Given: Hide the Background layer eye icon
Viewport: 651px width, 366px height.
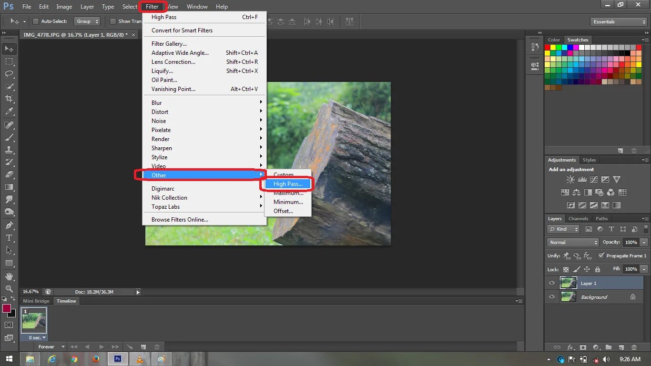Looking at the screenshot, I should pos(552,297).
